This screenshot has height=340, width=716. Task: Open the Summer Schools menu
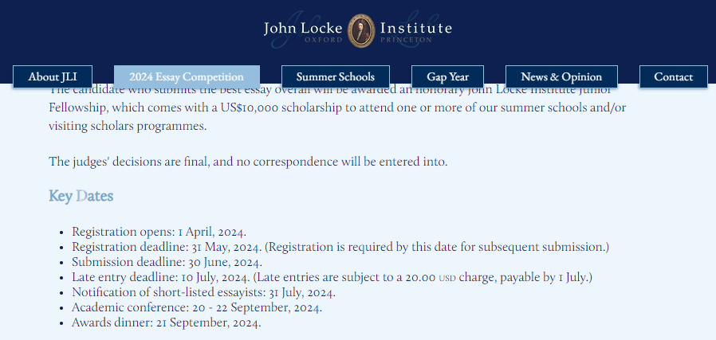point(335,76)
